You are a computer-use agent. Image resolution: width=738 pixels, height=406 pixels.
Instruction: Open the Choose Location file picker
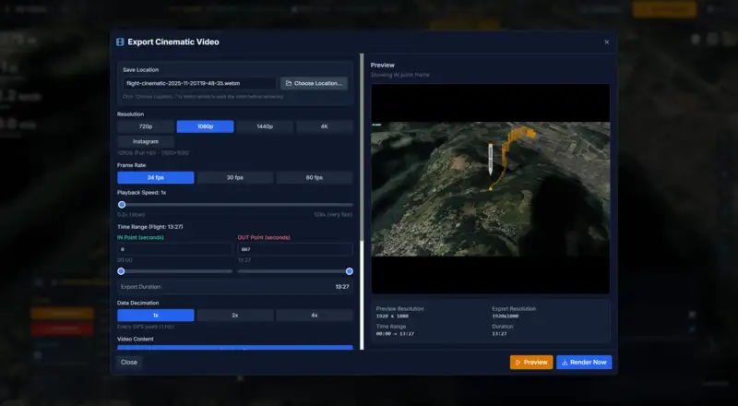pyautogui.click(x=314, y=83)
